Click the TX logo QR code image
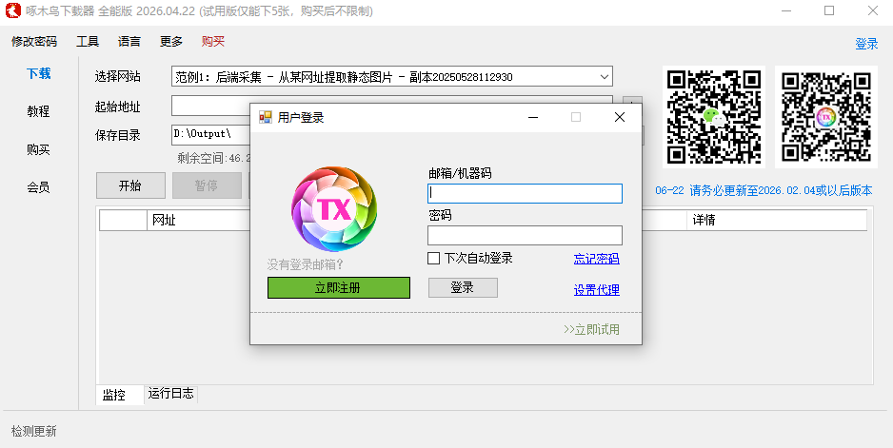This screenshot has width=893, height=448. pyautogui.click(x=825, y=117)
